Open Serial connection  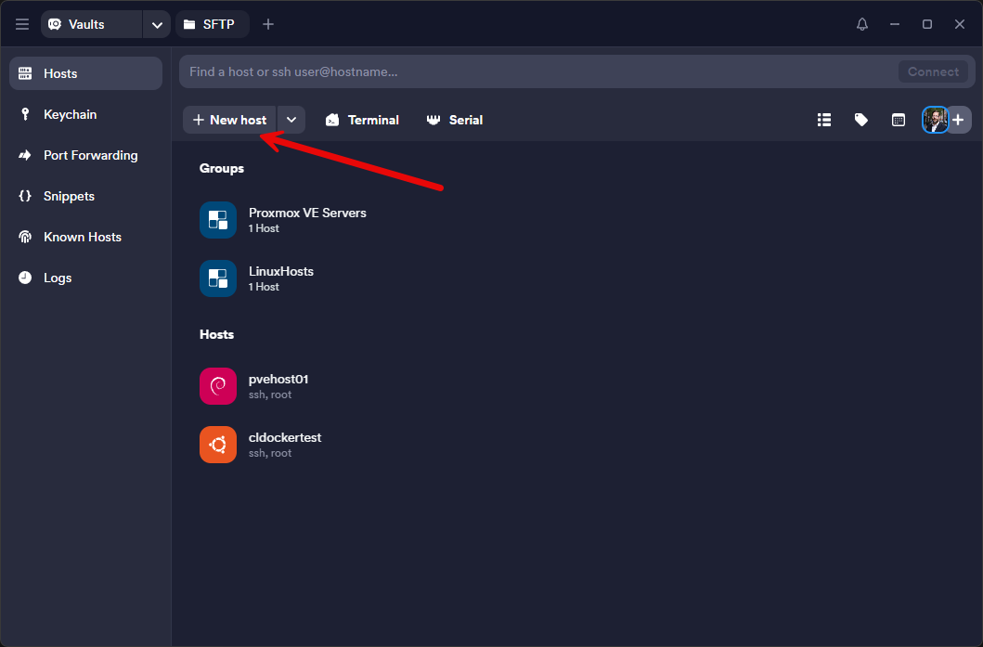click(x=455, y=120)
